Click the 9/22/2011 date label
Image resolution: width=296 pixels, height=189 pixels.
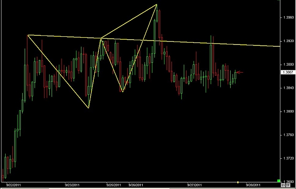(14, 185)
